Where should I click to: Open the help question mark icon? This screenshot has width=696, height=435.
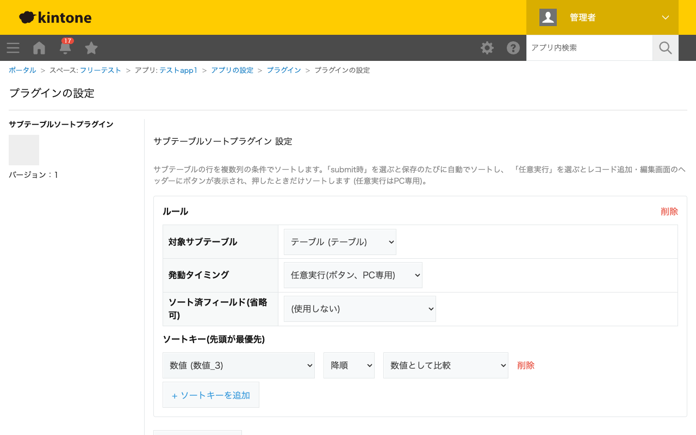click(513, 48)
